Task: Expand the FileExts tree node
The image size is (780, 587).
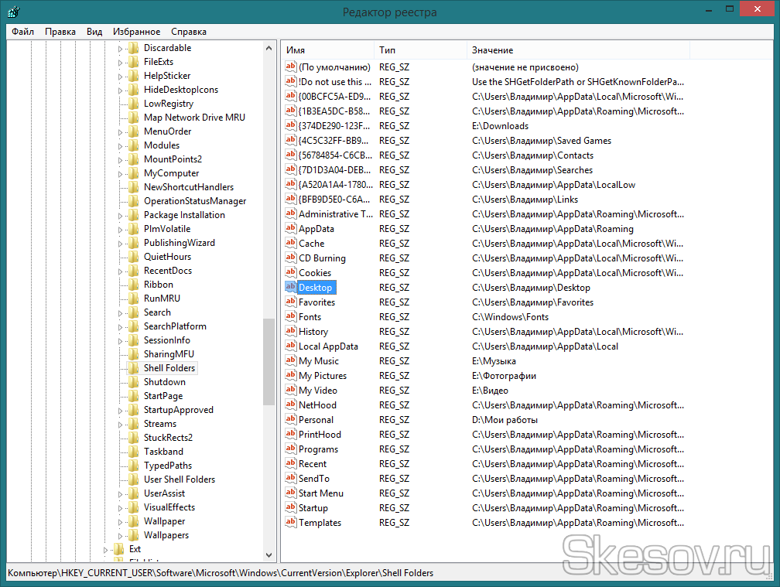Action: coord(121,62)
